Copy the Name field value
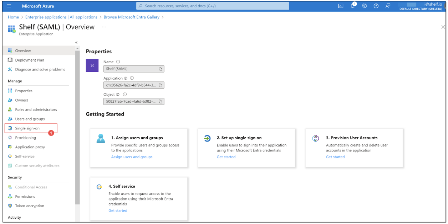Viewport: 448px width, 224px height. [161, 69]
